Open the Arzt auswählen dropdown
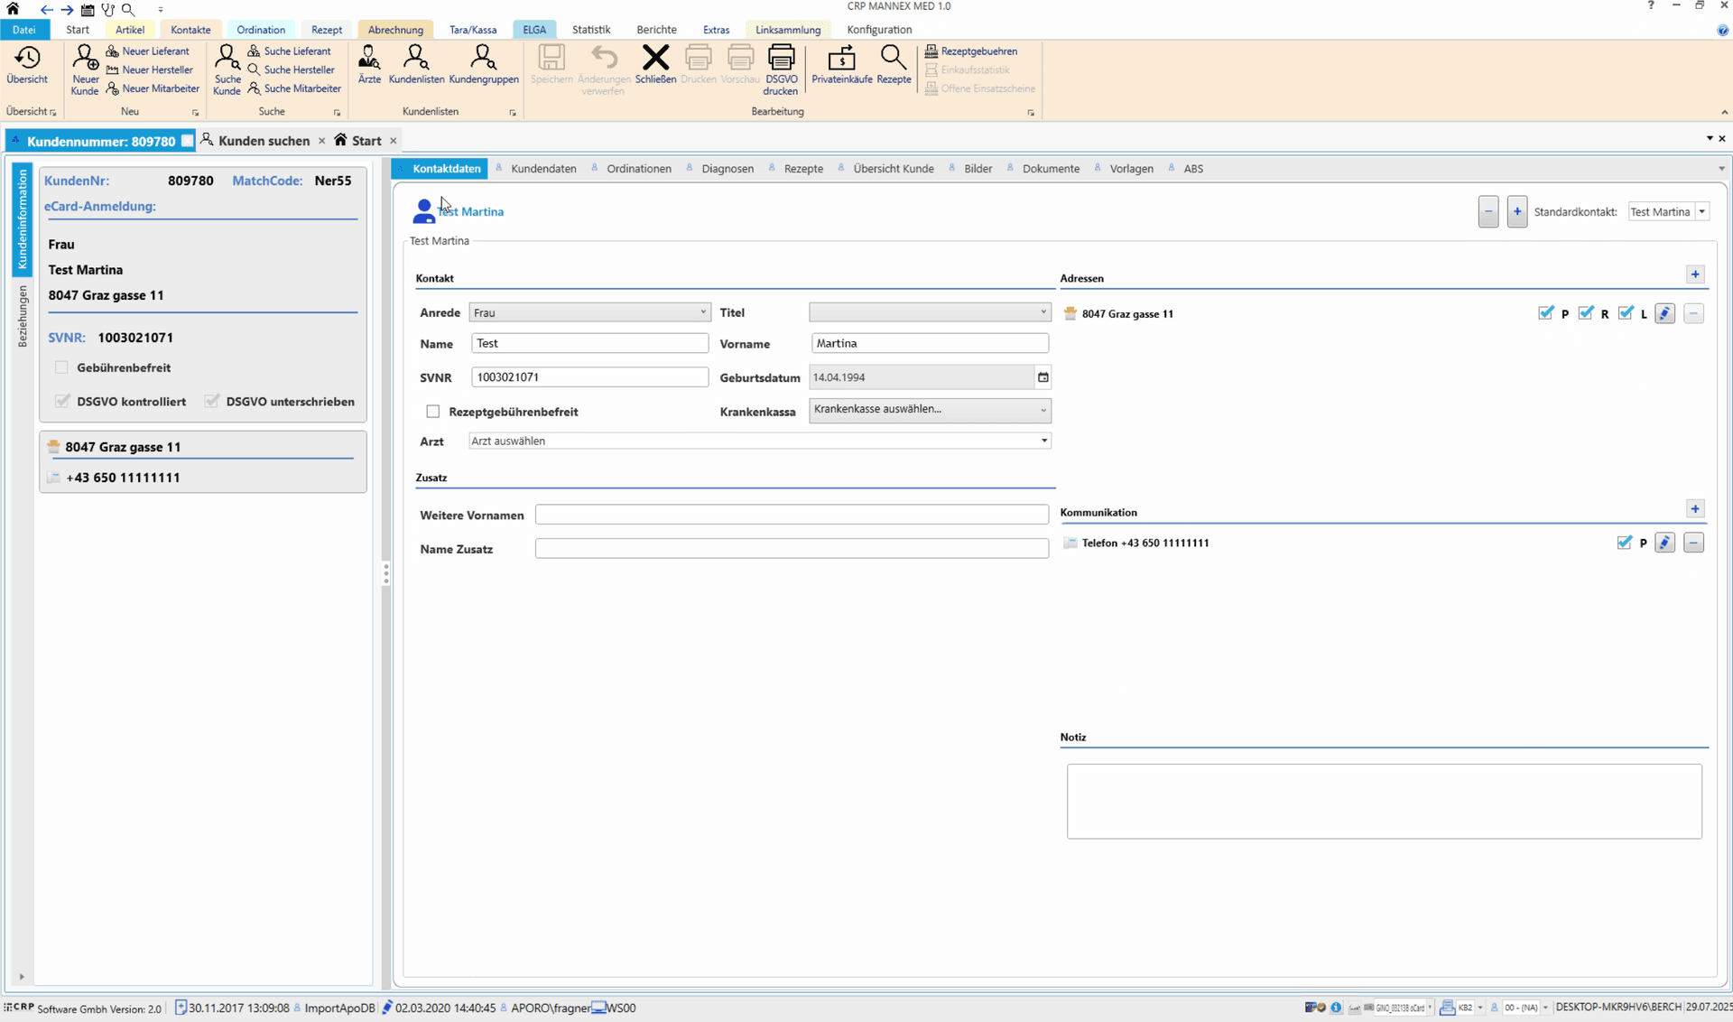The height and width of the screenshot is (1022, 1733). [759, 441]
